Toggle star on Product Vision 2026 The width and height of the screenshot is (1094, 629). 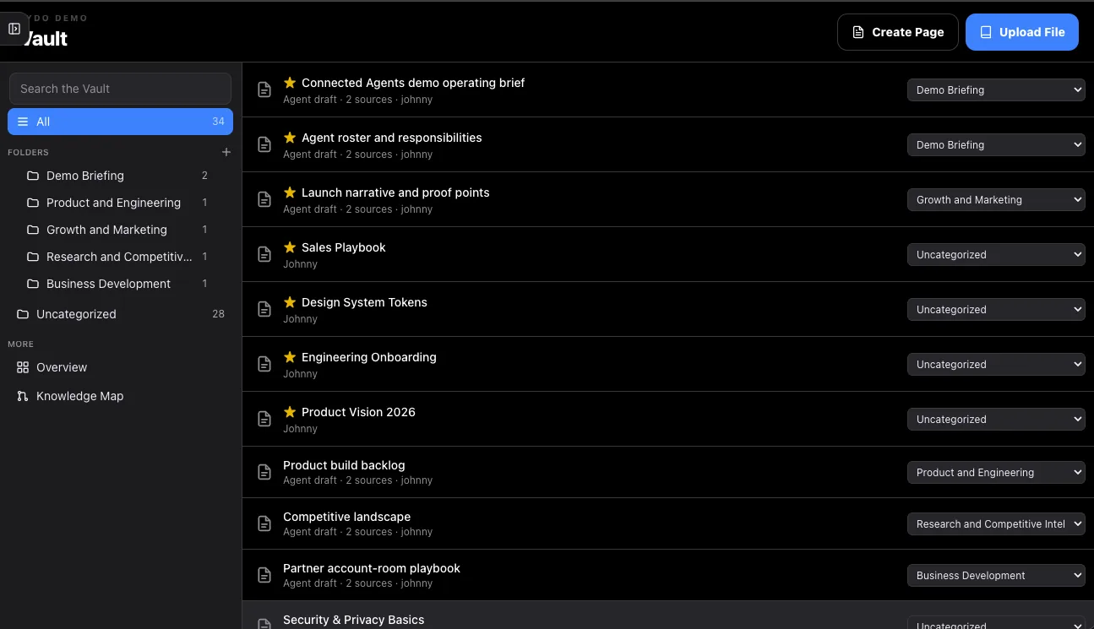point(290,412)
